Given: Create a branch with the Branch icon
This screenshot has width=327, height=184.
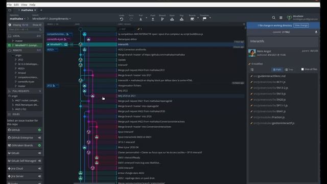Looking at the screenshot, I should tap(162, 19).
